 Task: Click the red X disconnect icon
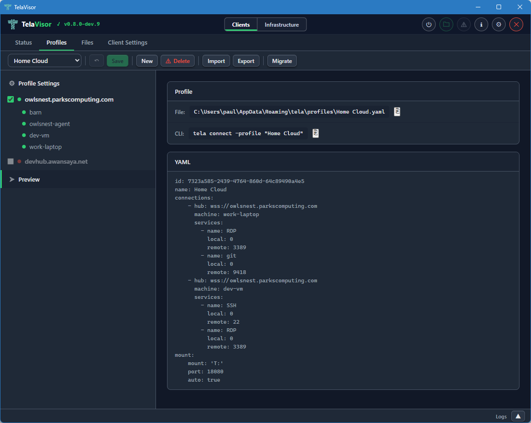(516, 24)
